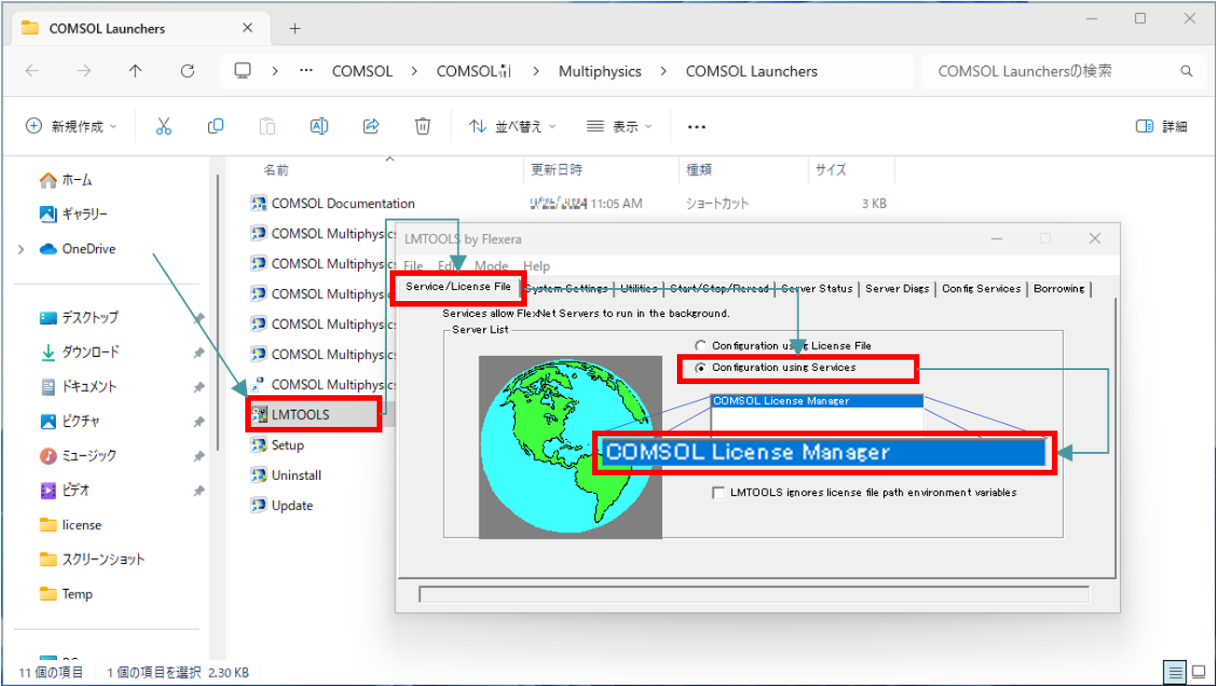
Task: Enable LMTOOLS ignores license file path checkbox
Action: (x=718, y=493)
